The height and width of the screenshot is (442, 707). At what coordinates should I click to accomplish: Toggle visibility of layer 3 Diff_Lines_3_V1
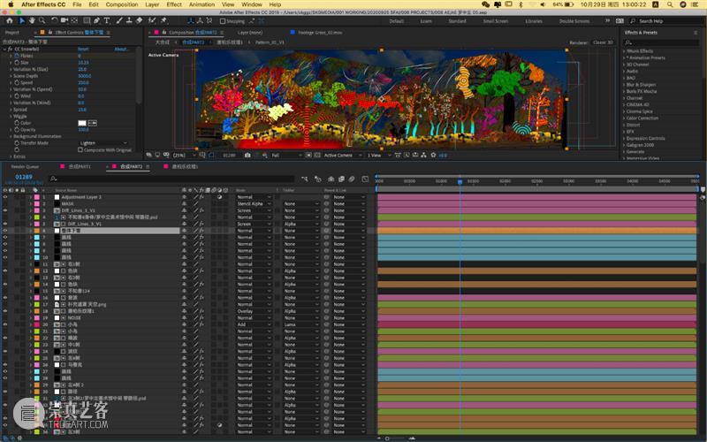pyautogui.click(x=5, y=210)
